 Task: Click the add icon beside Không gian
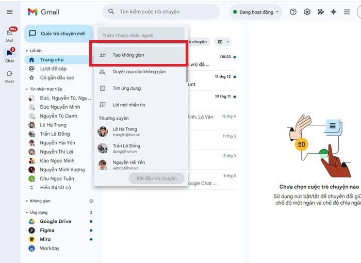point(91,201)
